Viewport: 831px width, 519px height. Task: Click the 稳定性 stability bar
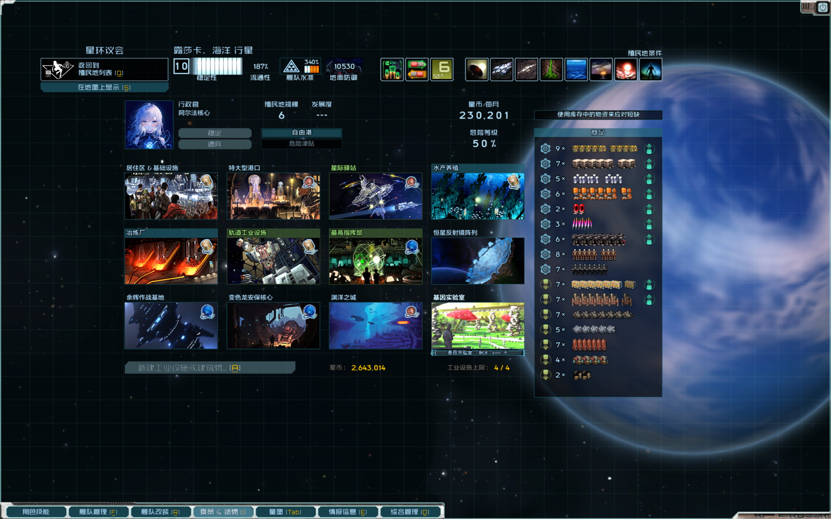[x=218, y=66]
